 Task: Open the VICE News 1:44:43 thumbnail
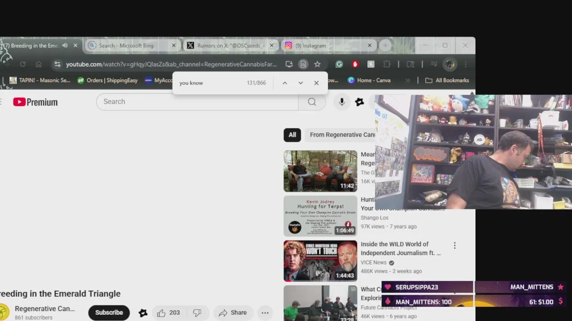click(x=320, y=261)
